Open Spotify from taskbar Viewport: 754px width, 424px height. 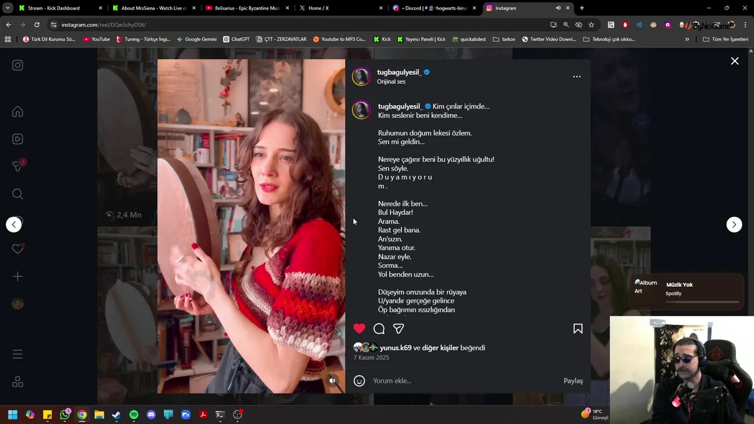pyautogui.click(x=134, y=415)
